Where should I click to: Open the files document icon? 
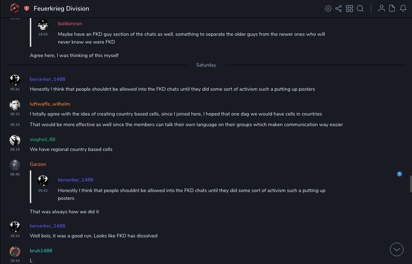(392, 9)
